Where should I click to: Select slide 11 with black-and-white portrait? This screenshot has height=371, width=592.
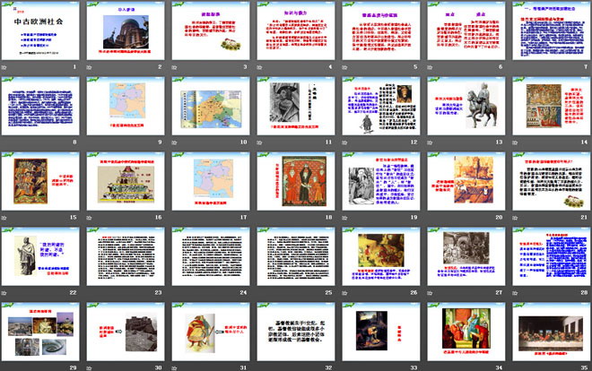click(296, 107)
